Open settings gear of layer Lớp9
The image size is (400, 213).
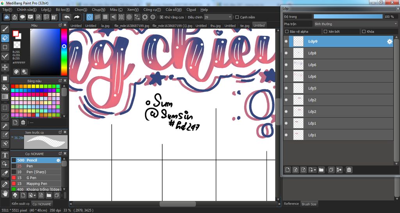click(x=389, y=41)
